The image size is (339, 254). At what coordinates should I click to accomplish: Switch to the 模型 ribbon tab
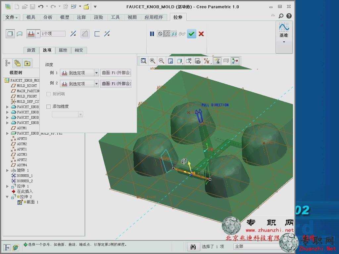[65, 17]
